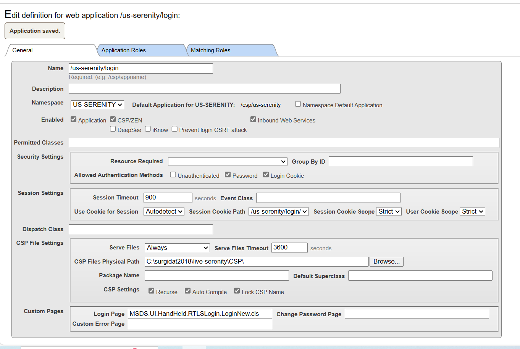Toggle the Auto Compile checkbox
The width and height of the screenshot is (520, 349).
coord(188,291)
